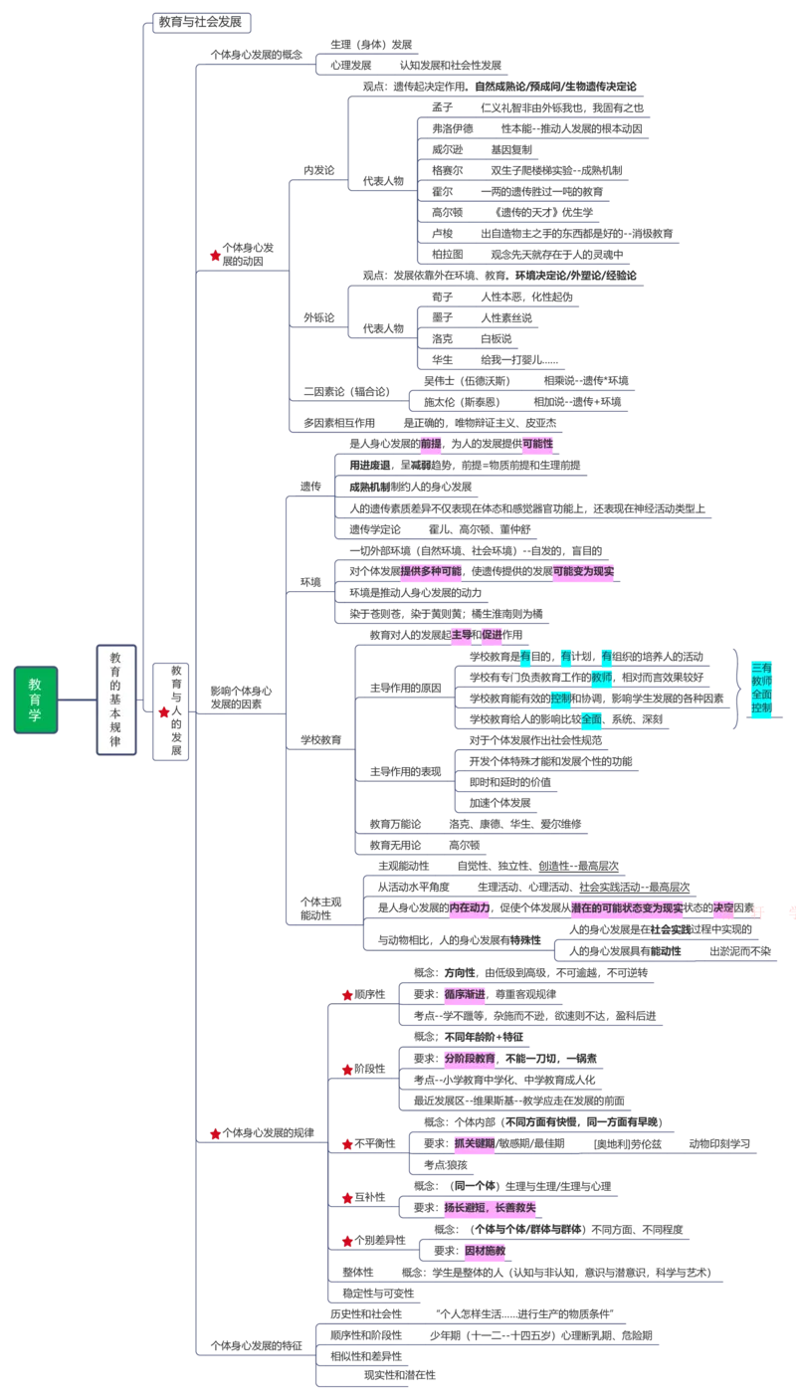Select the 提供多种可能 highlighted text
The image size is (796, 1400).
pyautogui.click(x=431, y=571)
